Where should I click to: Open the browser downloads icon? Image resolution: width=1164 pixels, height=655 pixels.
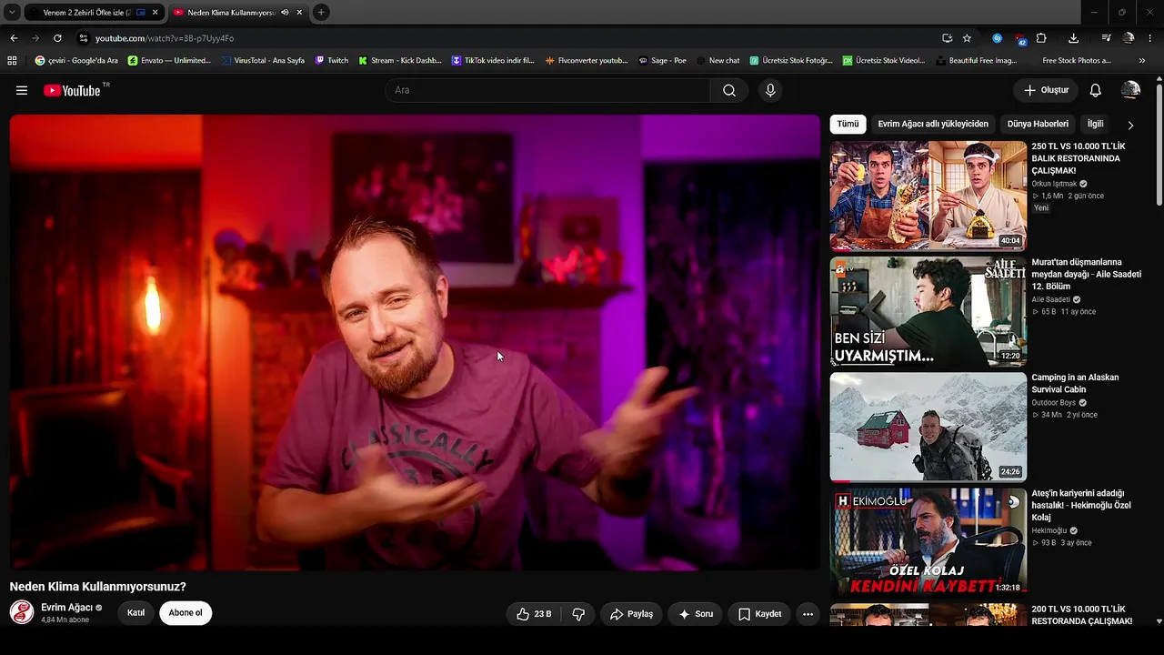pyautogui.click(x=1073, y=38)
